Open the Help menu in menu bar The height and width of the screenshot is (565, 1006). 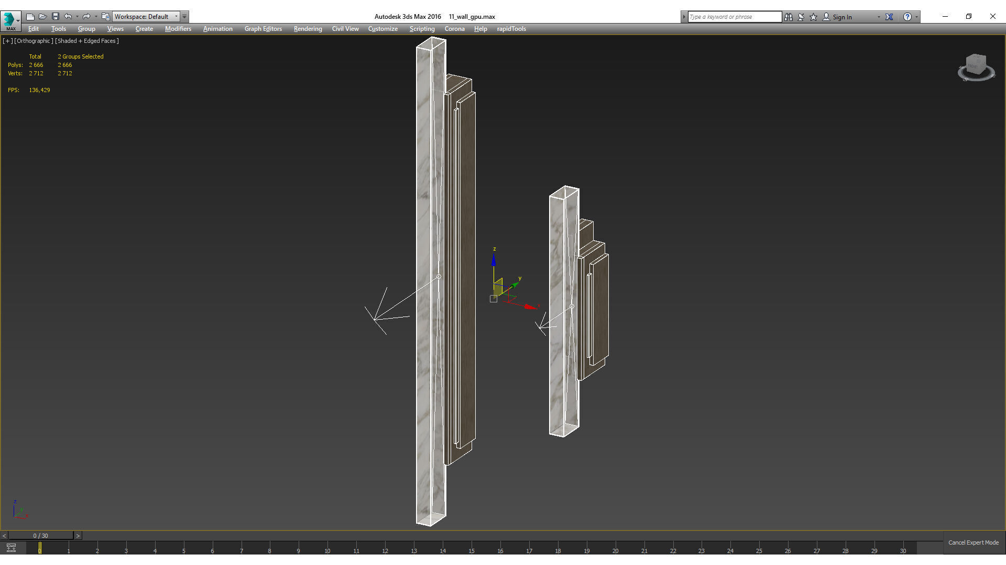tap(480, 29)
